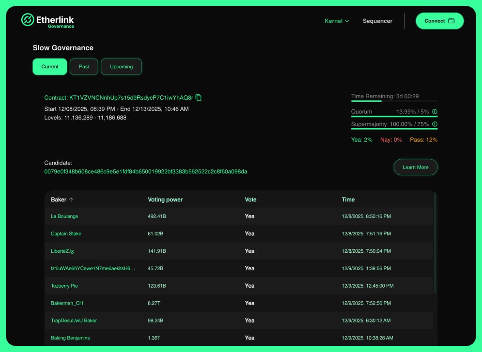Screen dimensions: 482x352
Task: Click voting power 61.02B
Action: click(155, 234)
